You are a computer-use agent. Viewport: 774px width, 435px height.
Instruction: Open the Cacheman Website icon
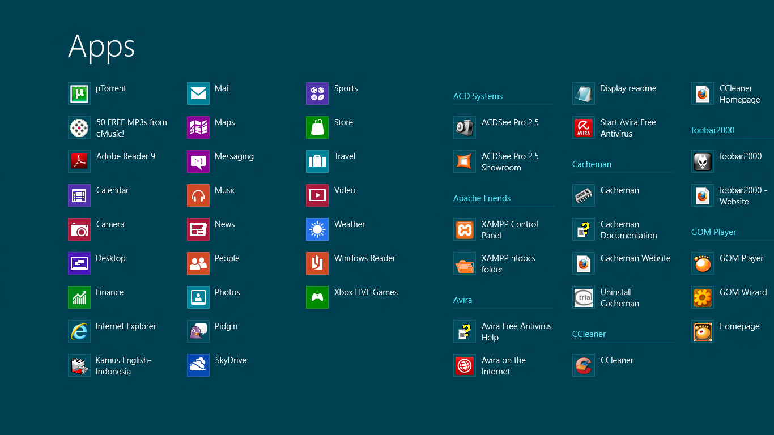[x=584, y=263]
